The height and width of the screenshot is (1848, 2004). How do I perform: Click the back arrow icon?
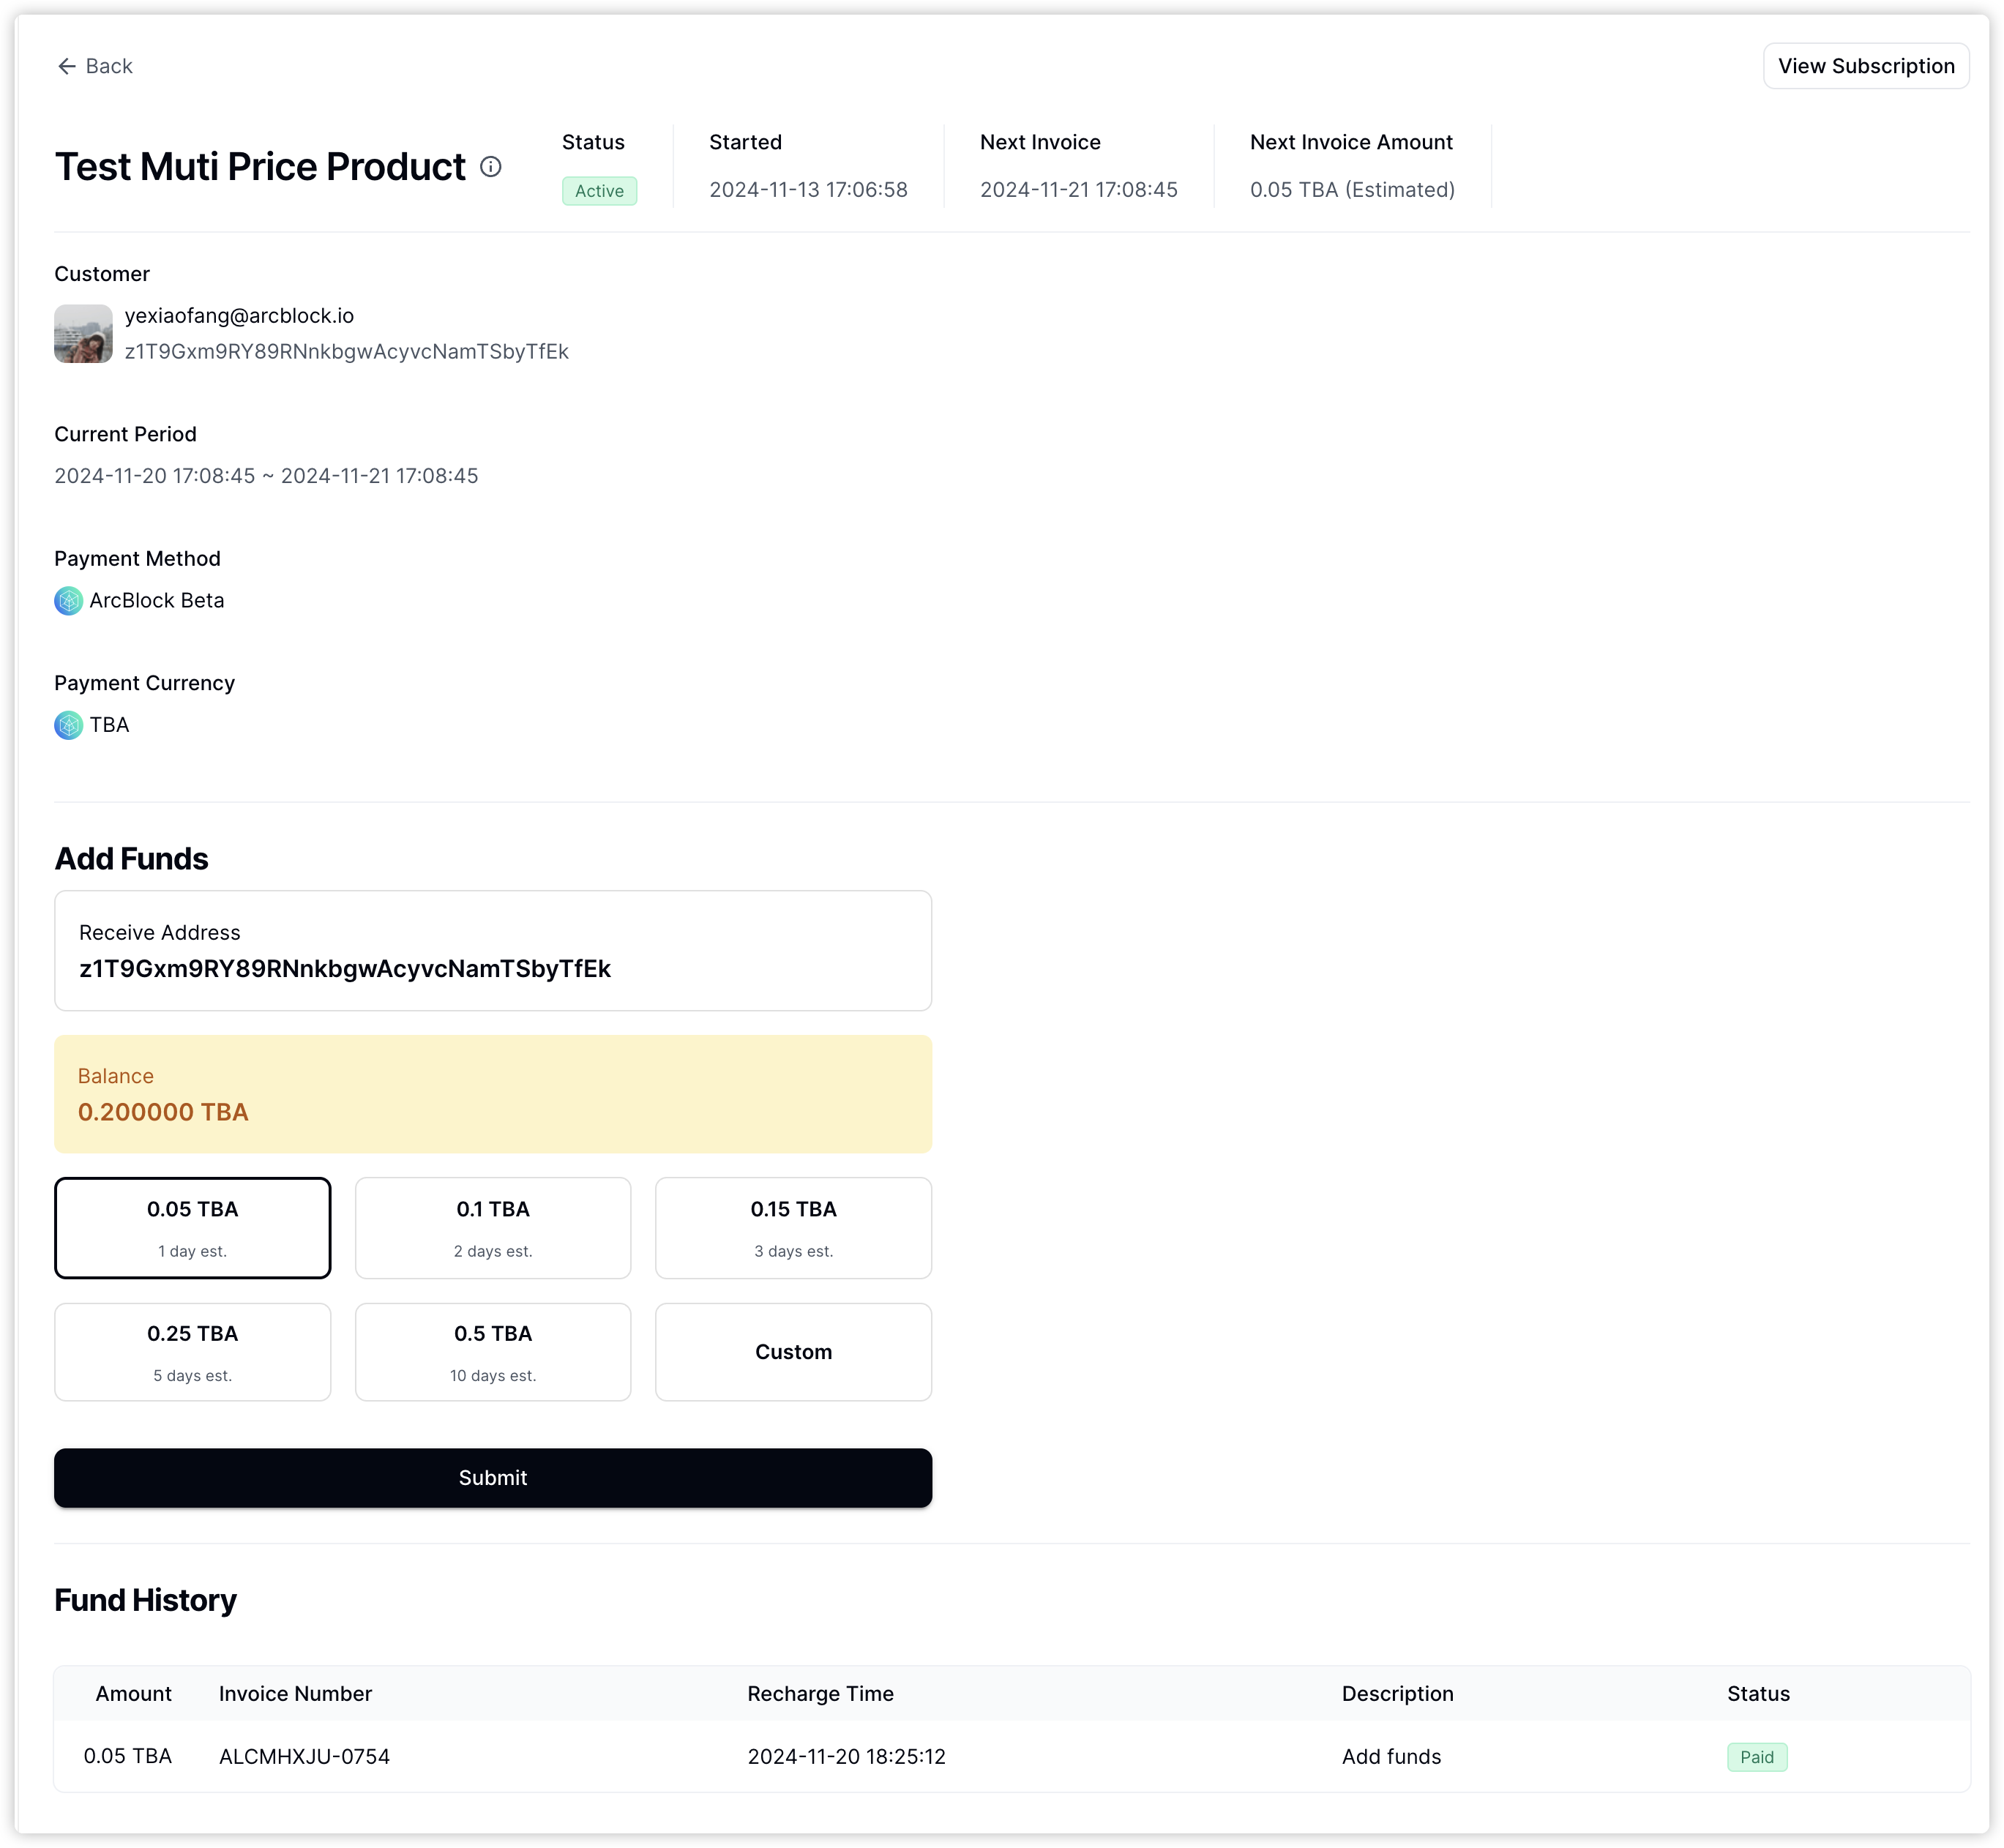coord(67,66)
